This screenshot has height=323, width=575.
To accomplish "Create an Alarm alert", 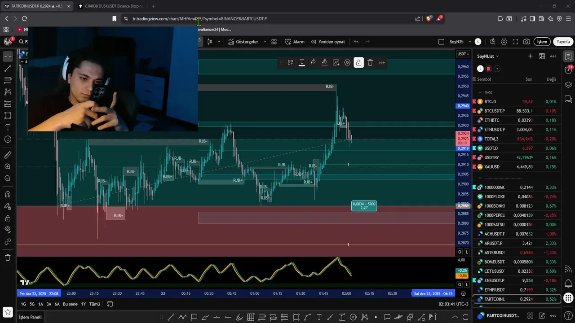I will coord(295,42).
